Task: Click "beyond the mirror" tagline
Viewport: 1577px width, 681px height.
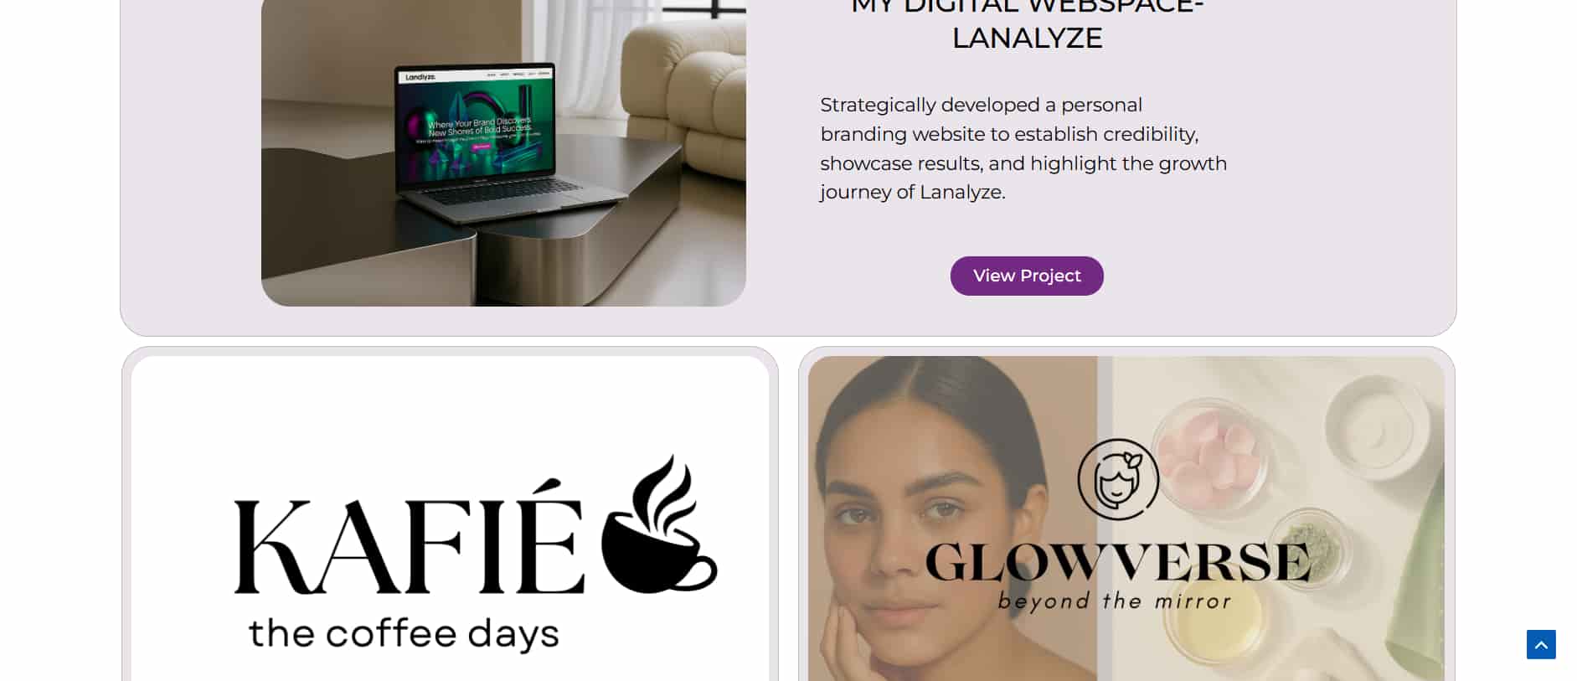Action: (1115, 601)
